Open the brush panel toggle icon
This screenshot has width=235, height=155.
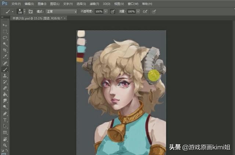pyautogui.click(x=30, y=11)
